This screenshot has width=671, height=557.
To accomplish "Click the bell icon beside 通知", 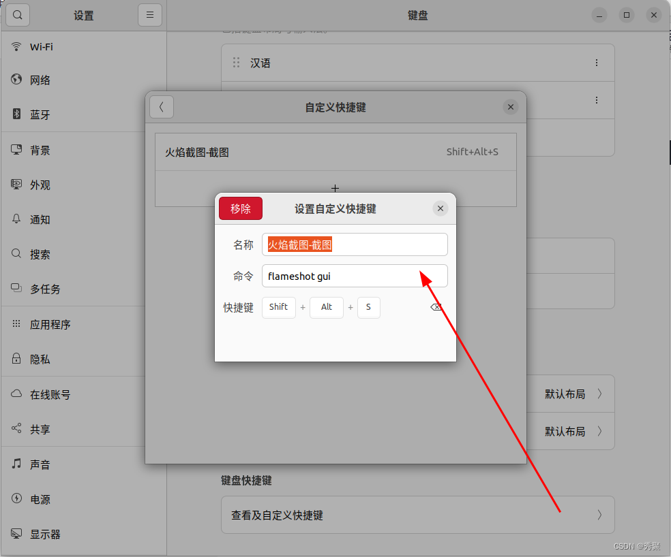I will click(x=16, y=219).
